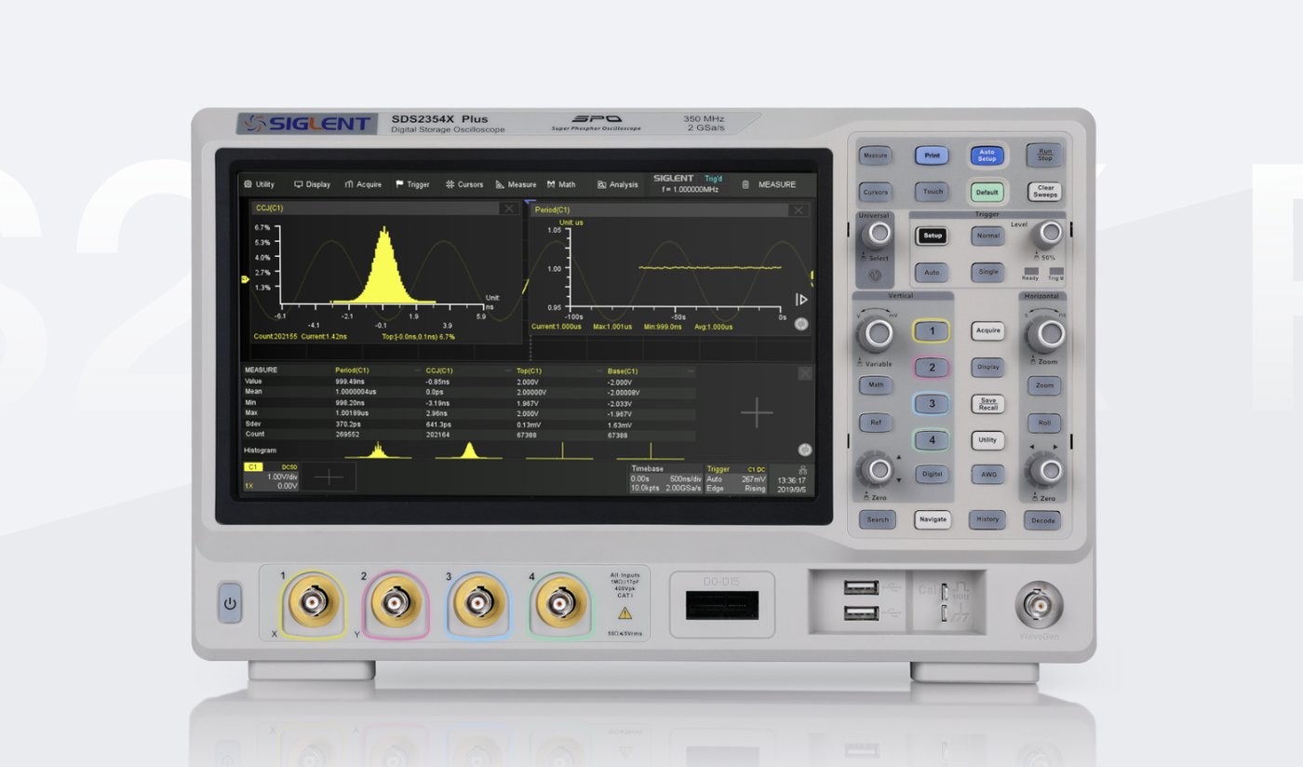
Task: Click the Horizontal Zoom timebase knob
Action: click(1048, 334)
